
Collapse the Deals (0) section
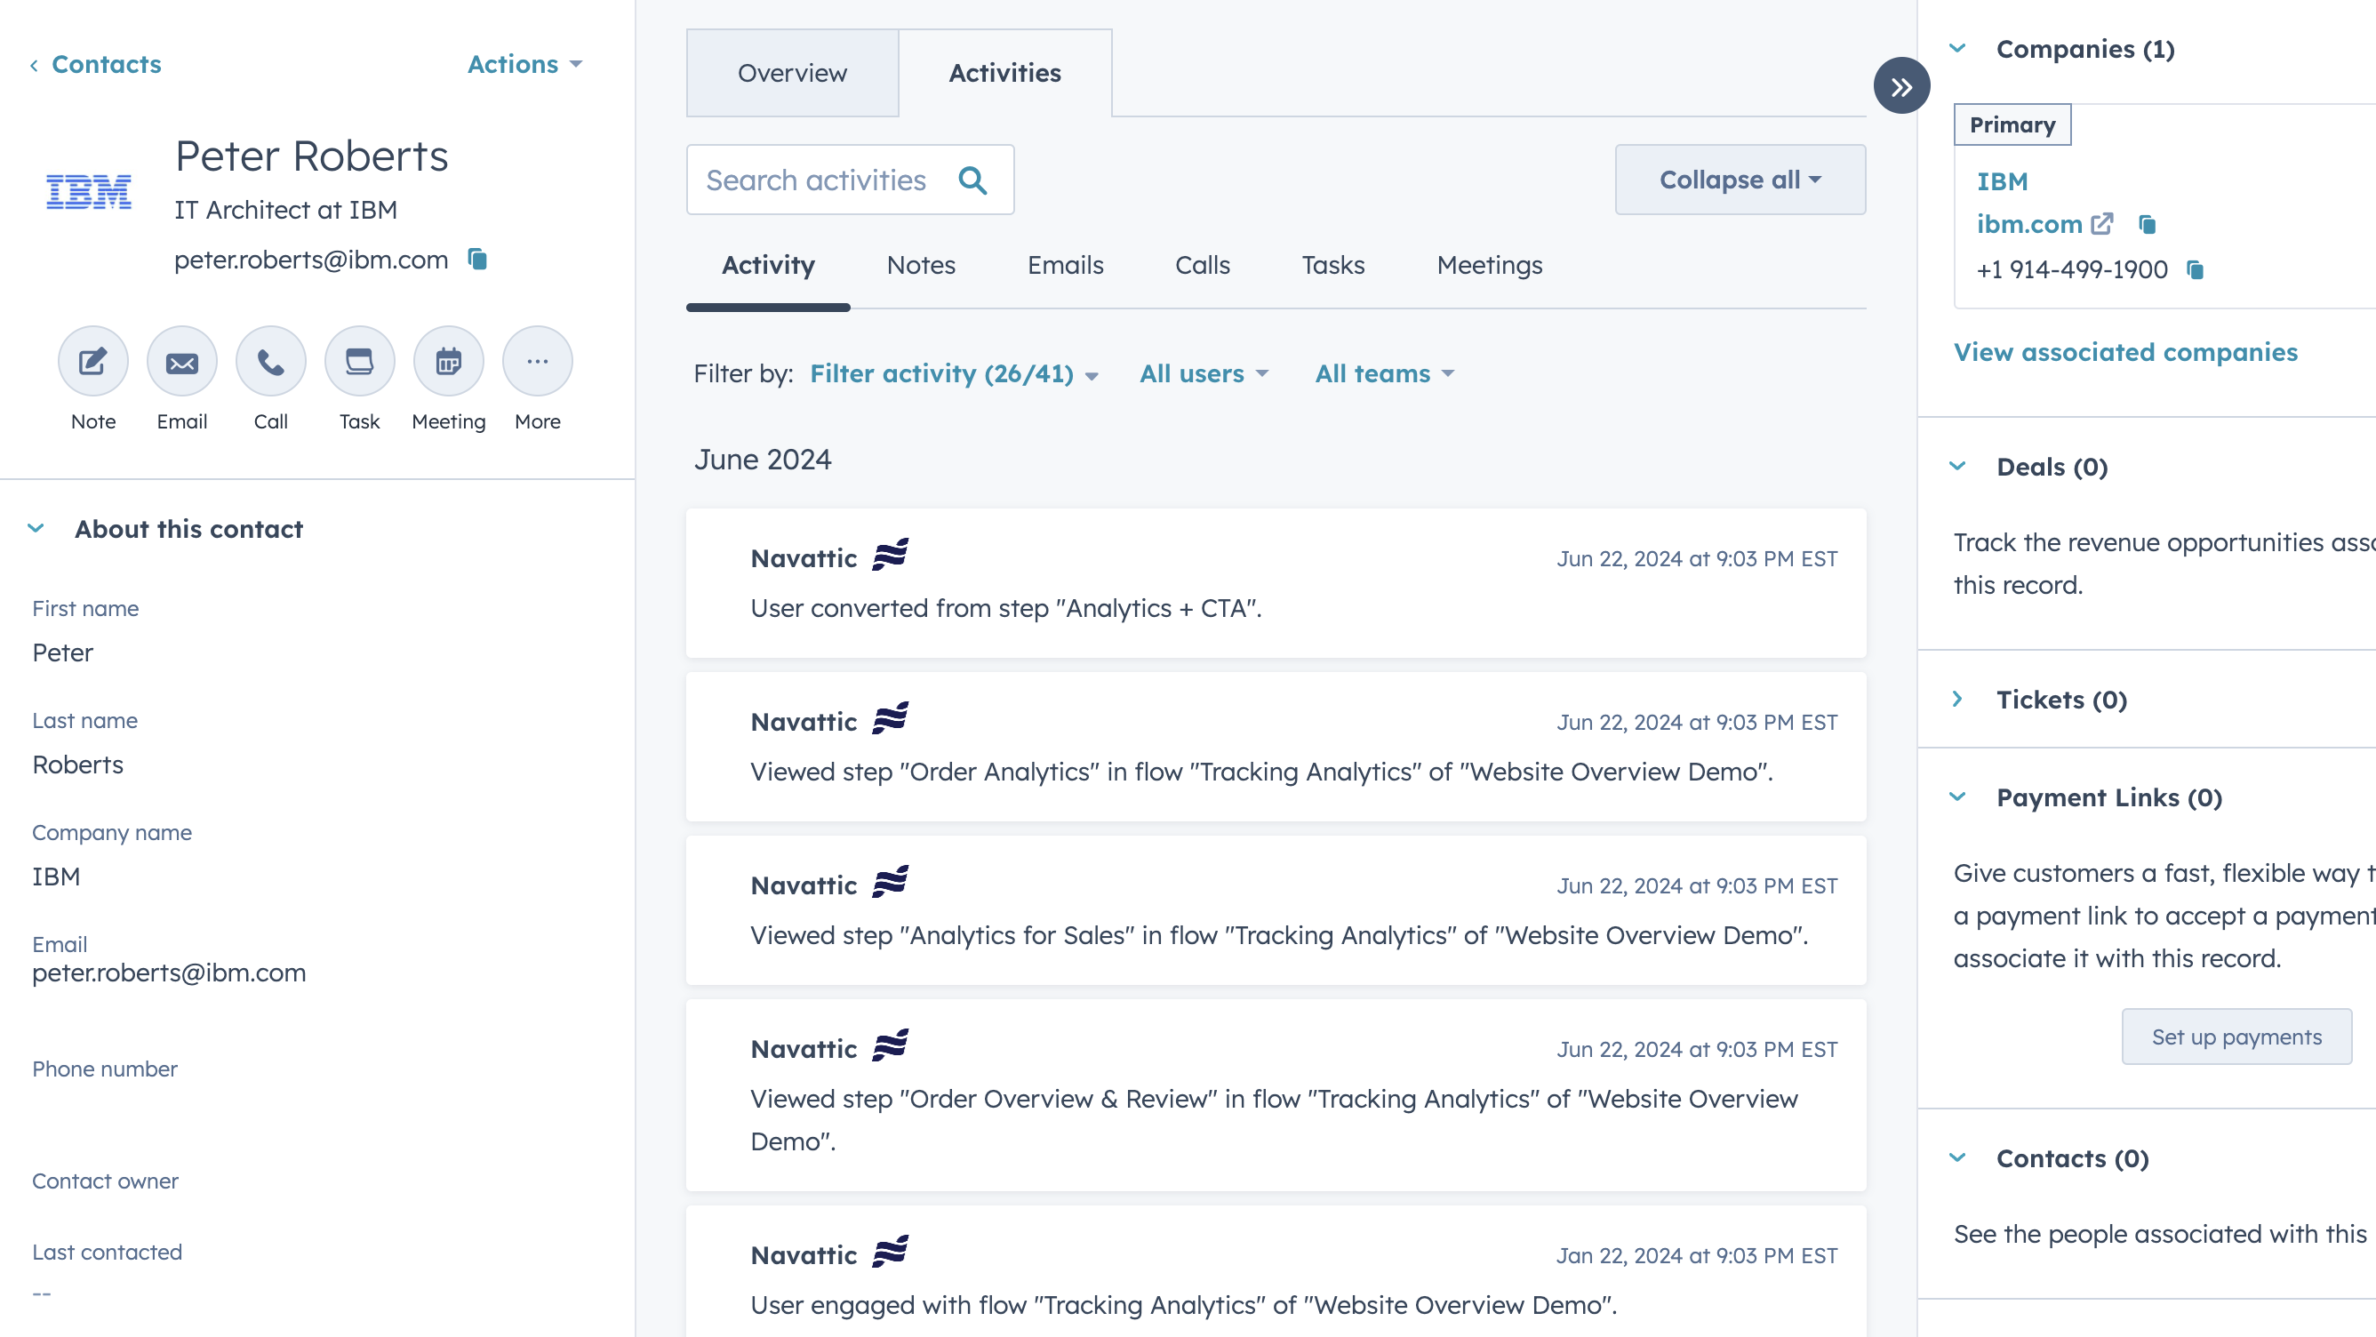click(1957, 467)
